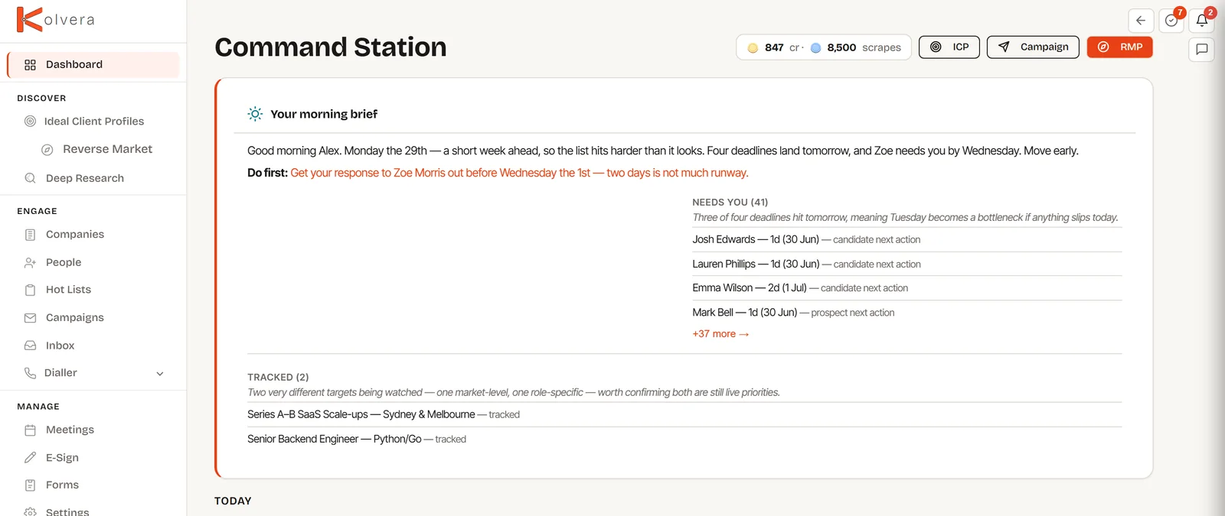Click the Hot Lists clipboard icon
Viewport: 1225px width, 516px height.
tap(31, 290)
